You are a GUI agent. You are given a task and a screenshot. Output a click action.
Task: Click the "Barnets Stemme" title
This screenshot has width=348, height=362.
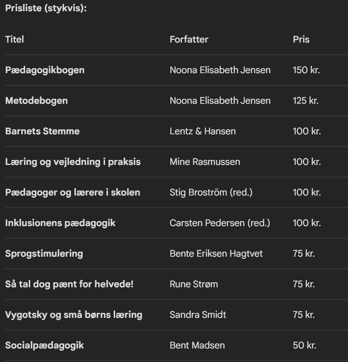[x=42, y=131]
